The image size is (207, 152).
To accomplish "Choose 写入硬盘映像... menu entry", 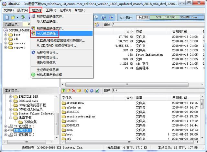I will [x=62, y=33].
